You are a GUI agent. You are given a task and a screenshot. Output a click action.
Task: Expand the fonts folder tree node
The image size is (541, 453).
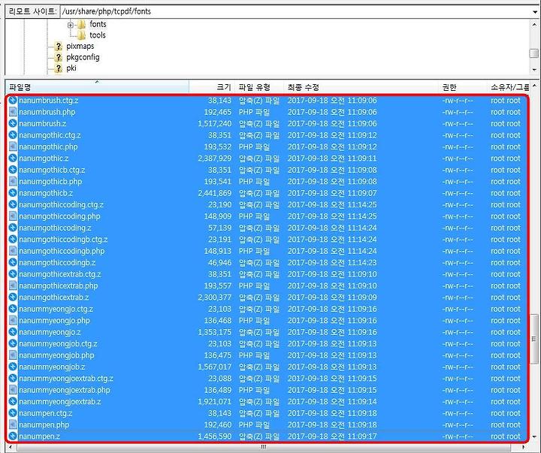point(71,25)
